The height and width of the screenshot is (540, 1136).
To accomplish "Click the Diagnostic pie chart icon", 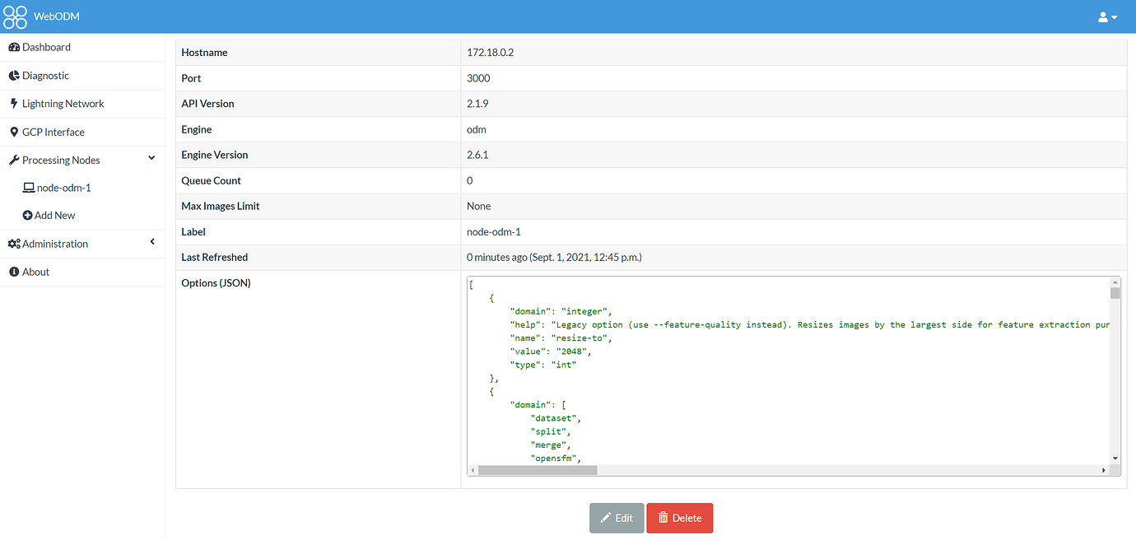I will tap(14, 75).
